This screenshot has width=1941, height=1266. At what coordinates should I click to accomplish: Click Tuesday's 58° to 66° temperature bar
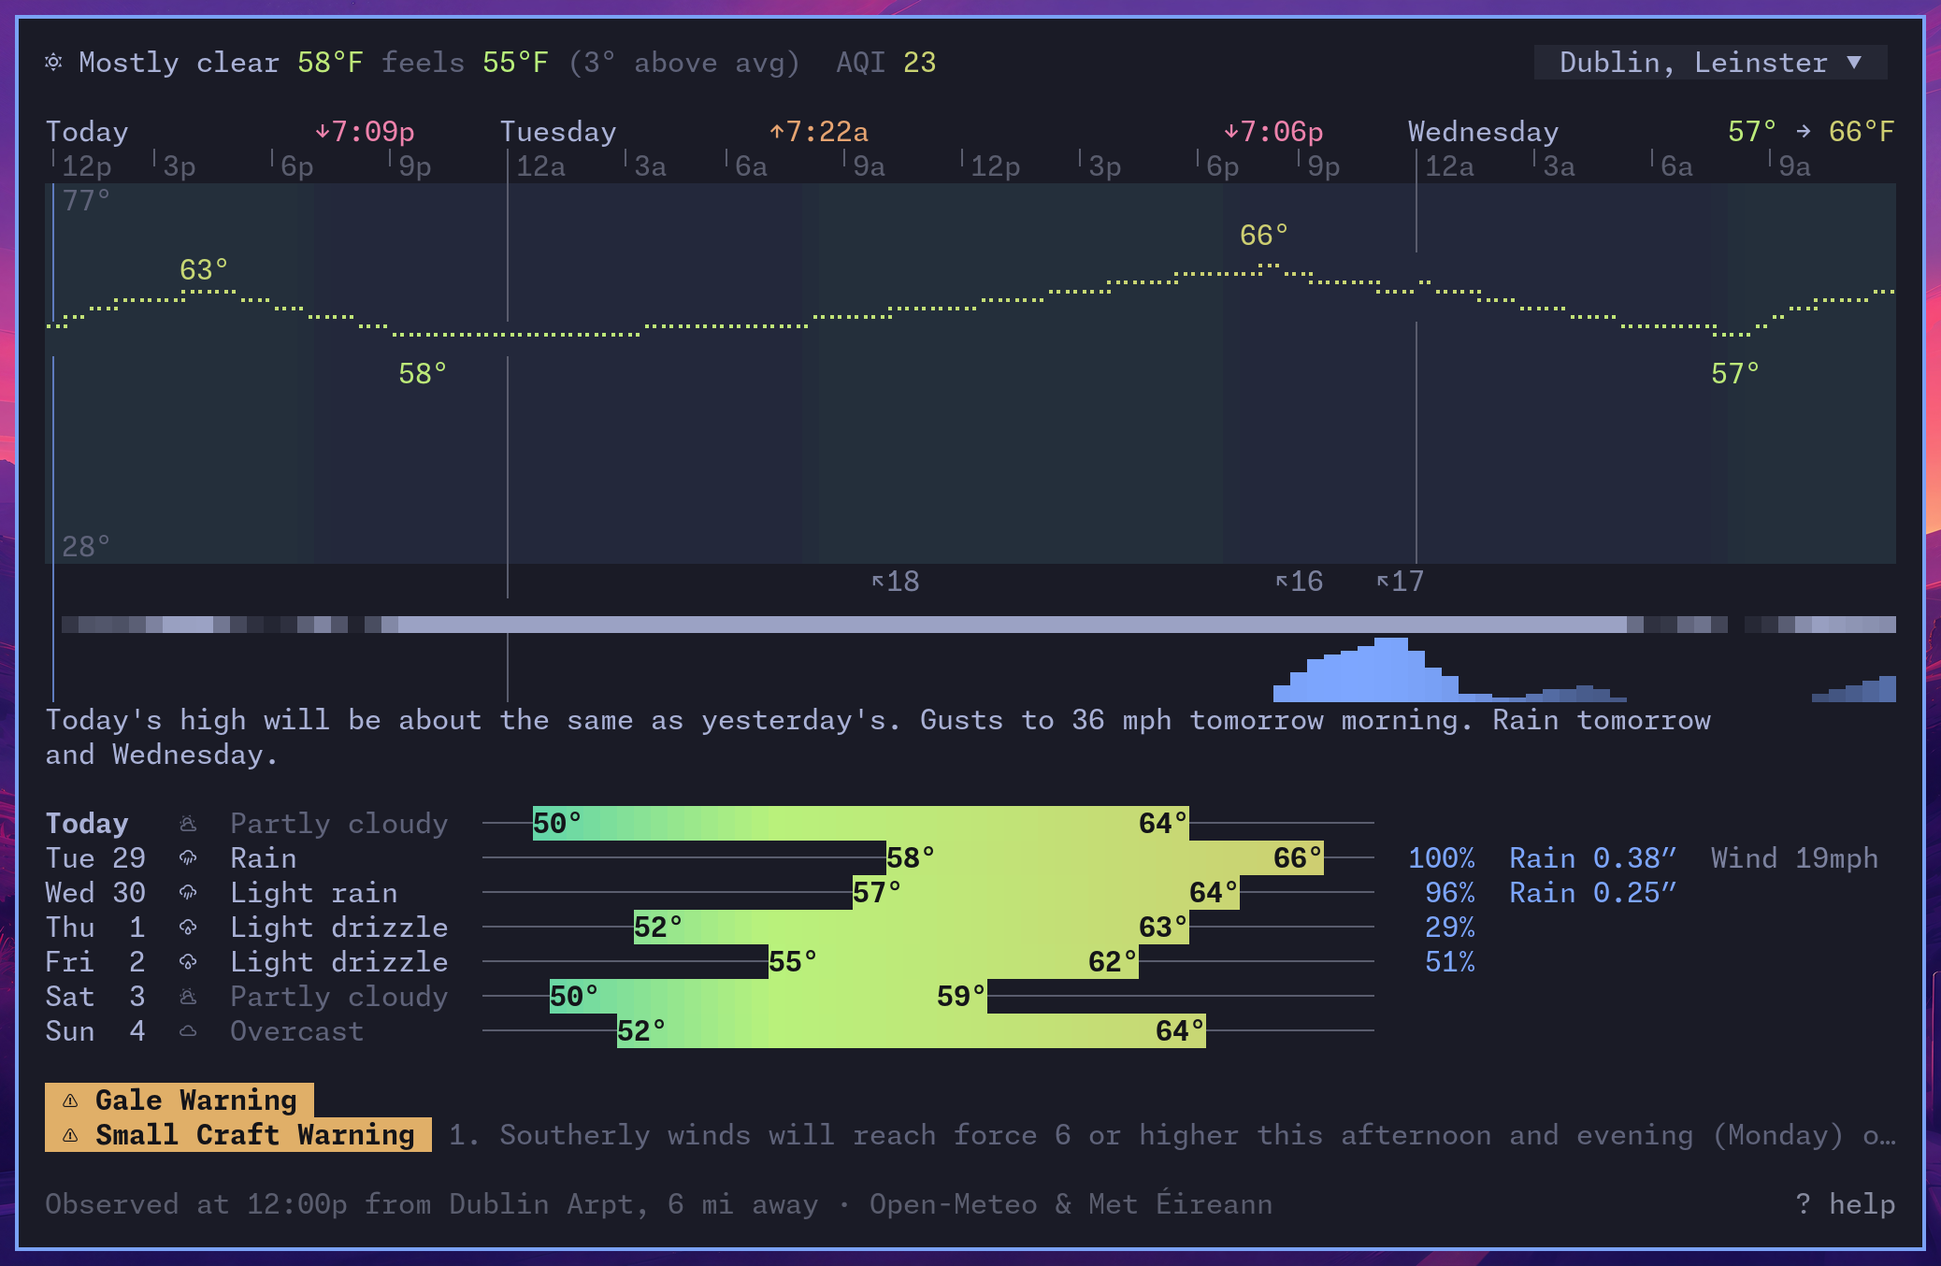[x=1105, y=858]
